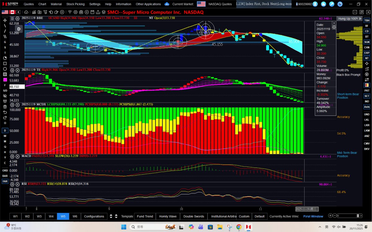This screenshot has height=232, width=372.
Task: Click the Fund Trend template button
Action: point(145,217)
